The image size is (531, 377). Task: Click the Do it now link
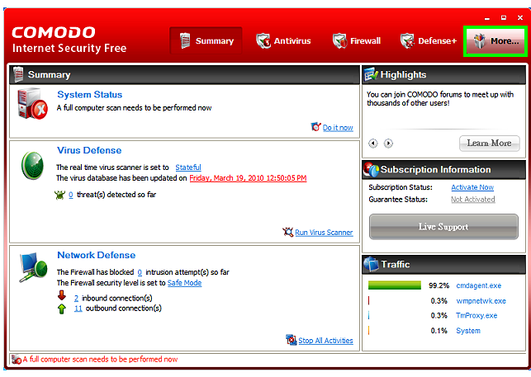(x=338, y=128)
